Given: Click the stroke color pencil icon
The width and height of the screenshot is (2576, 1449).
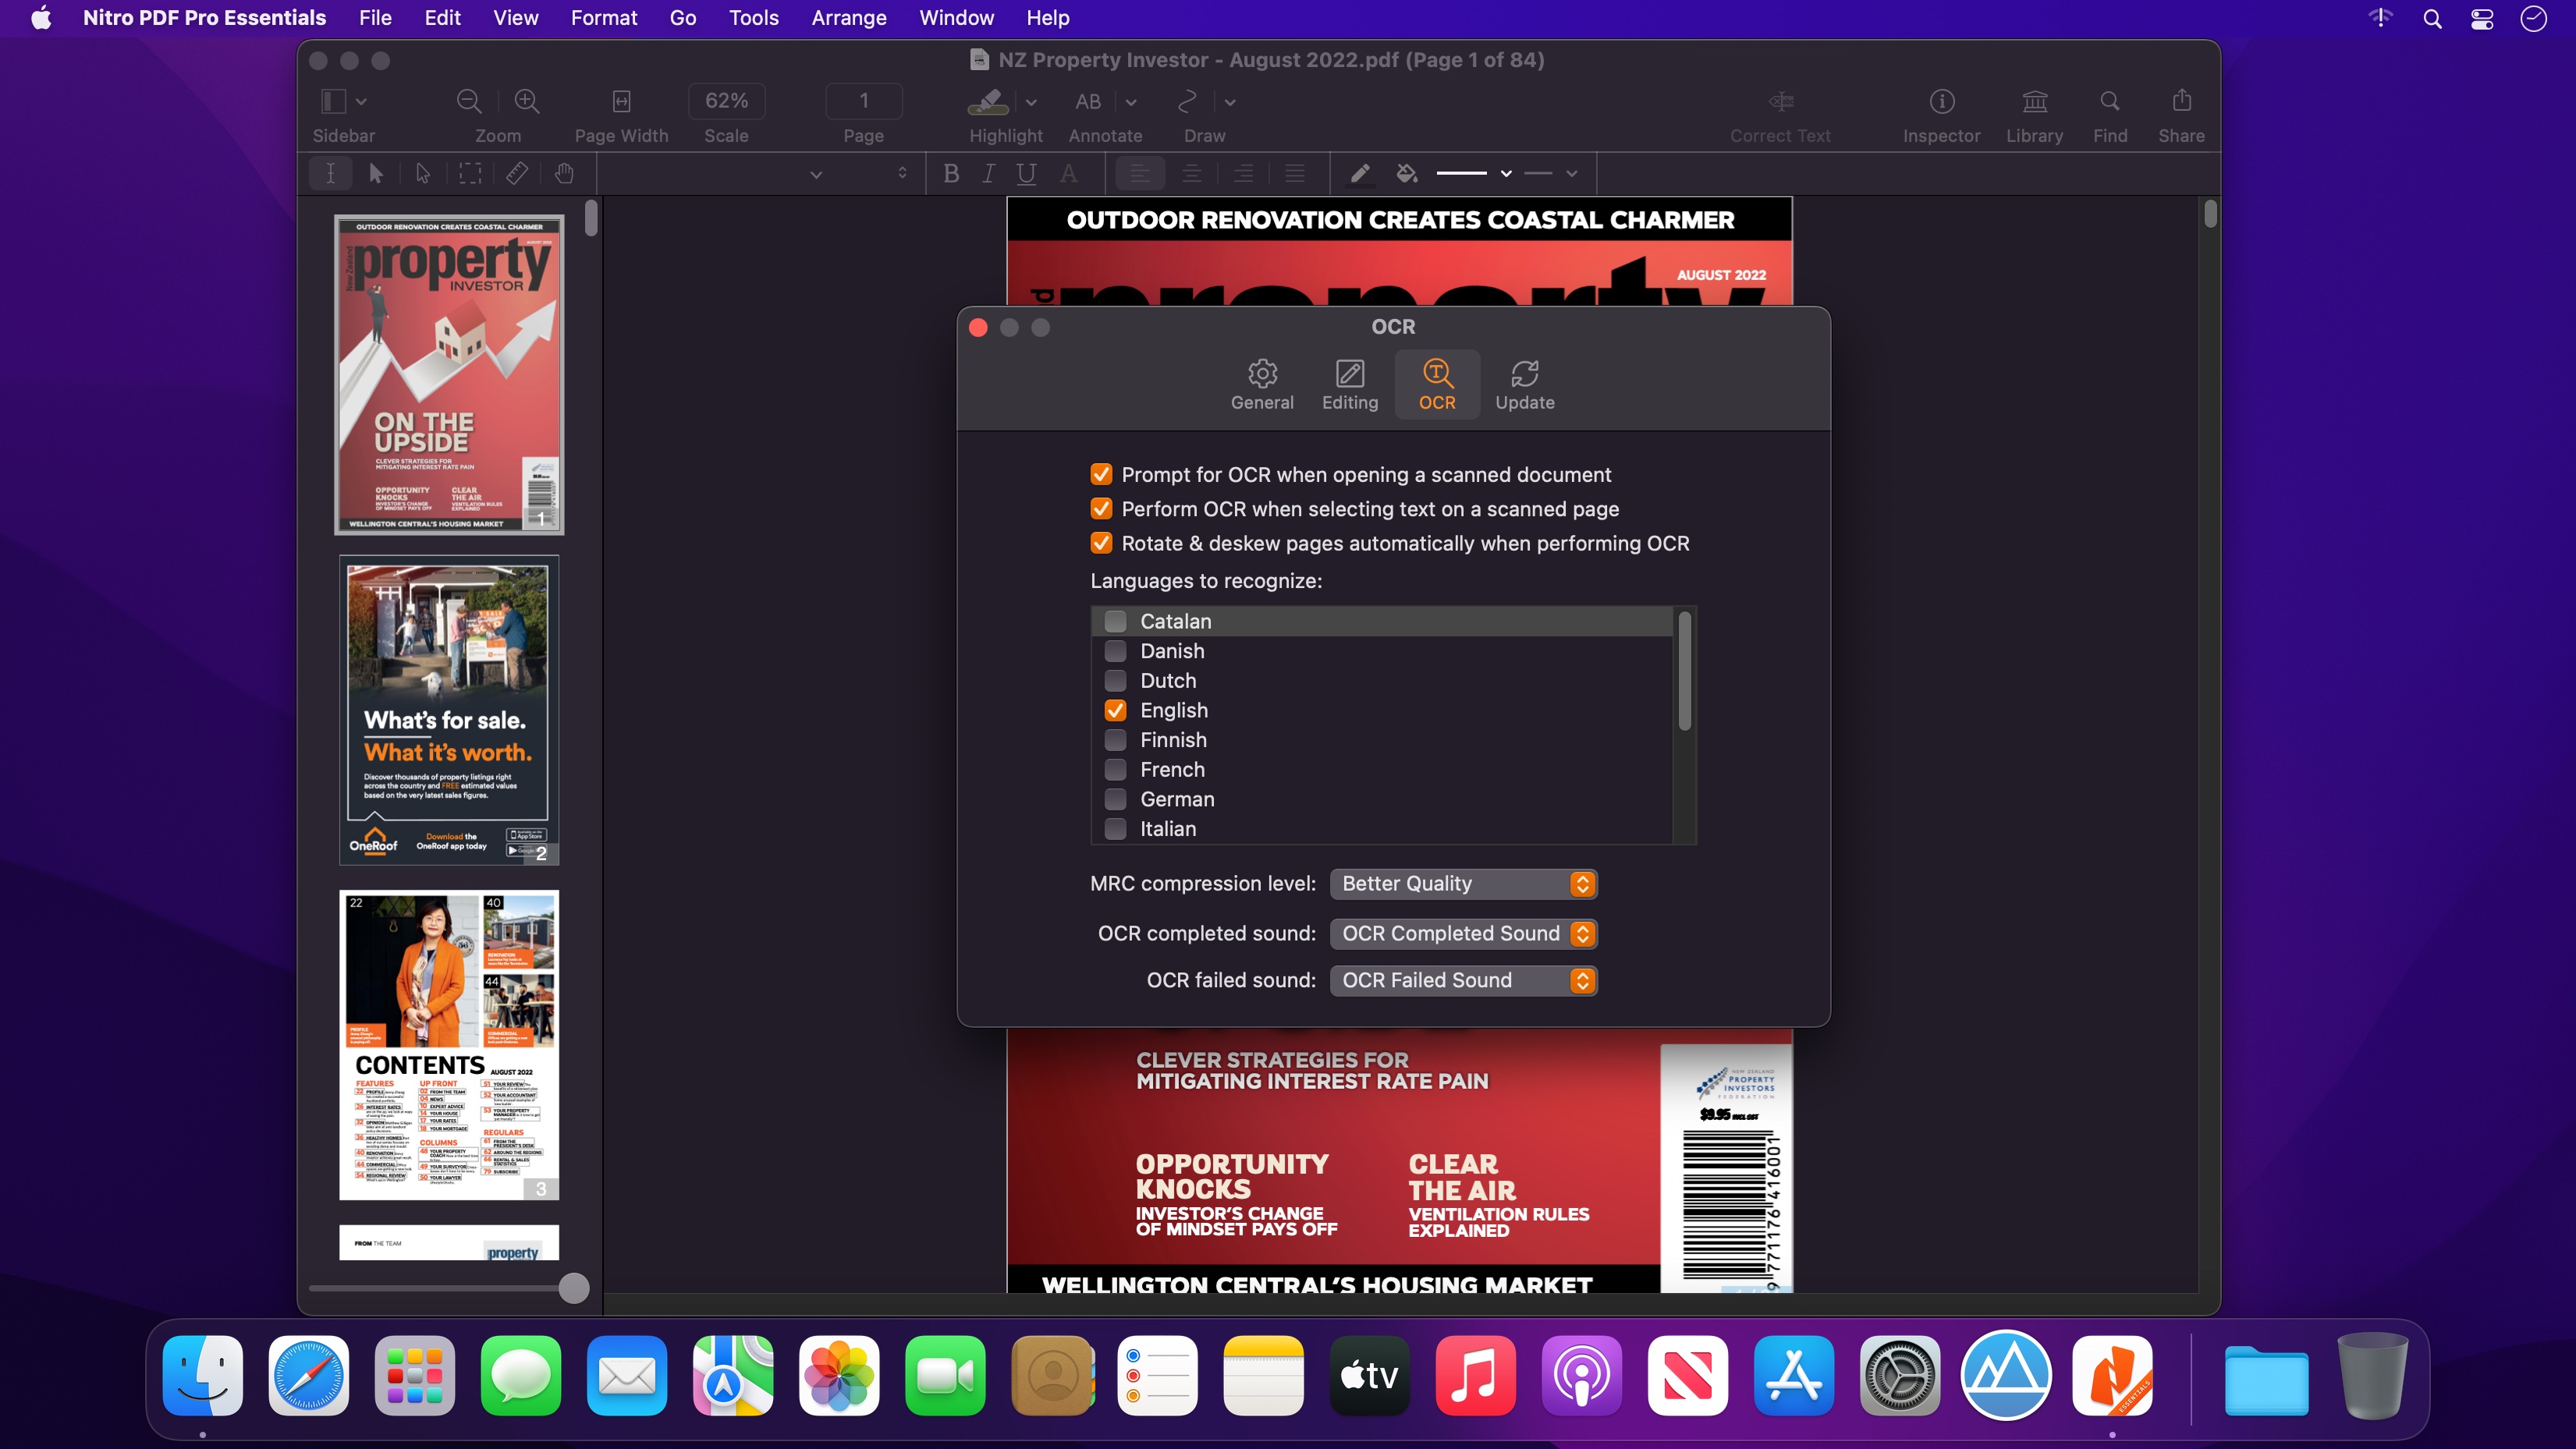Looking at the screenshot, I should 1360,173.
